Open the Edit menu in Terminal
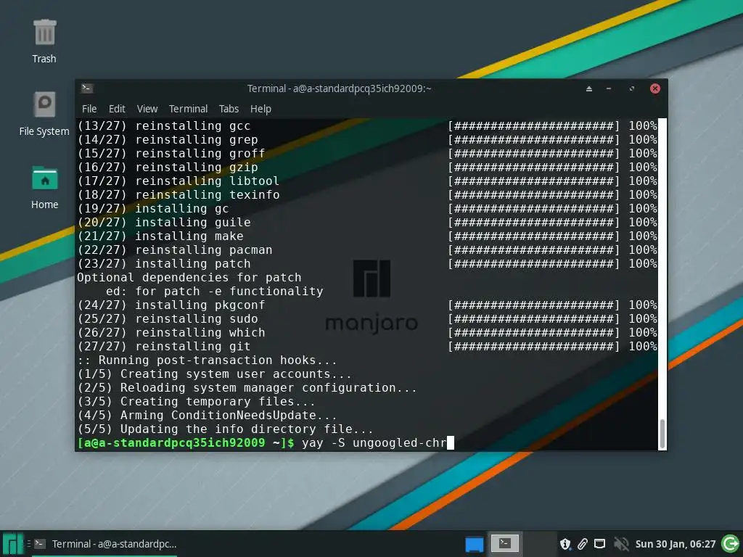This screenshot has height=557, width=743. pyautogui.click(x=117, y=109)
